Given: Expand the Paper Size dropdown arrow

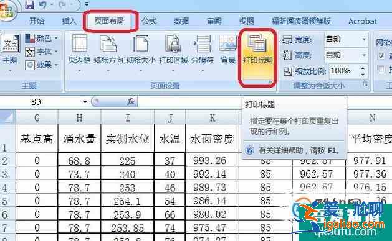Looking at the screenshot, I should [141, 71].
